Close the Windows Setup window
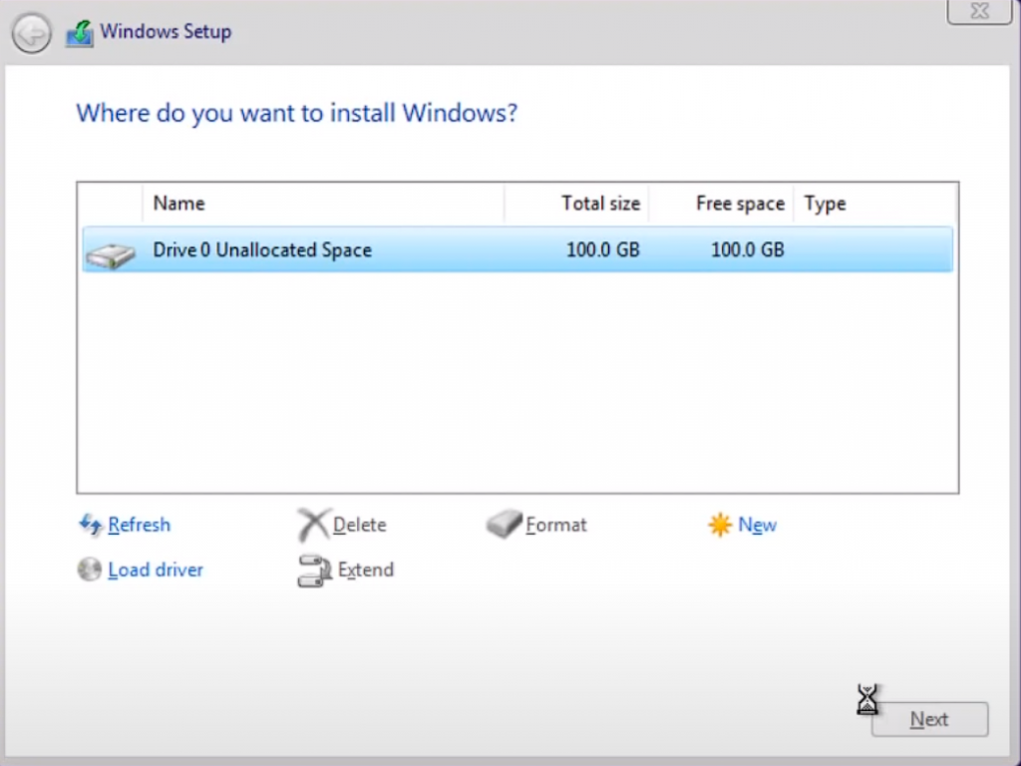Viewport: 1021px width, 766px height. (979, 11)
